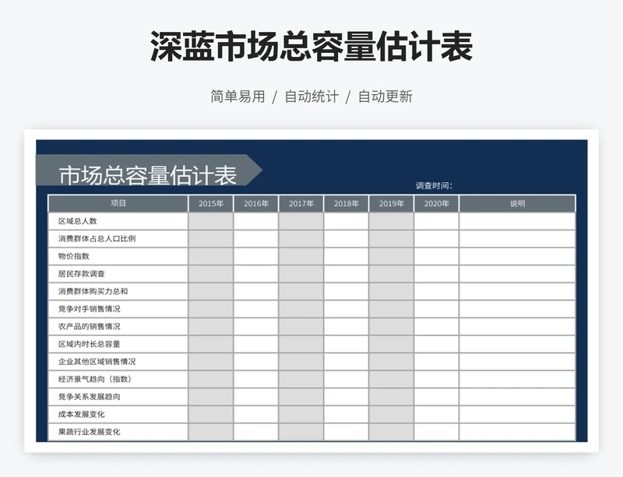Select the 企业其他区域销售情况 row label
This screenshot has width=623, height=477.
click(97, 361)
